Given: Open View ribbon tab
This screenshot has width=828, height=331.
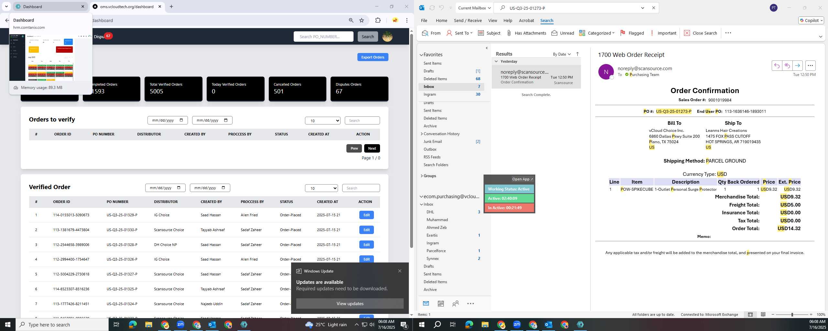Looking at the screenshot, I should tap(493, 20).
